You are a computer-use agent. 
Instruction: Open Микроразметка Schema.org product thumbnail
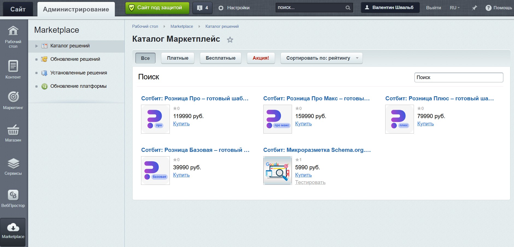click(x=278, y=170)
